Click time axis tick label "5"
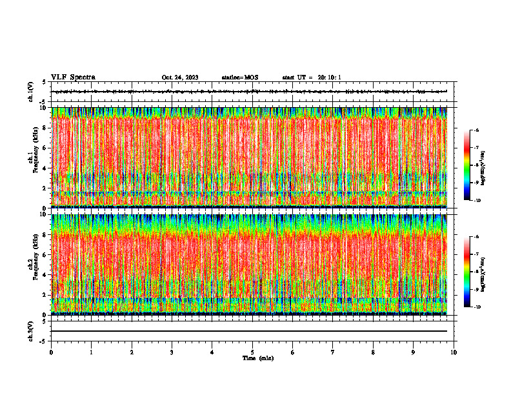The image size is (511, 395). [x=252, y=352]
